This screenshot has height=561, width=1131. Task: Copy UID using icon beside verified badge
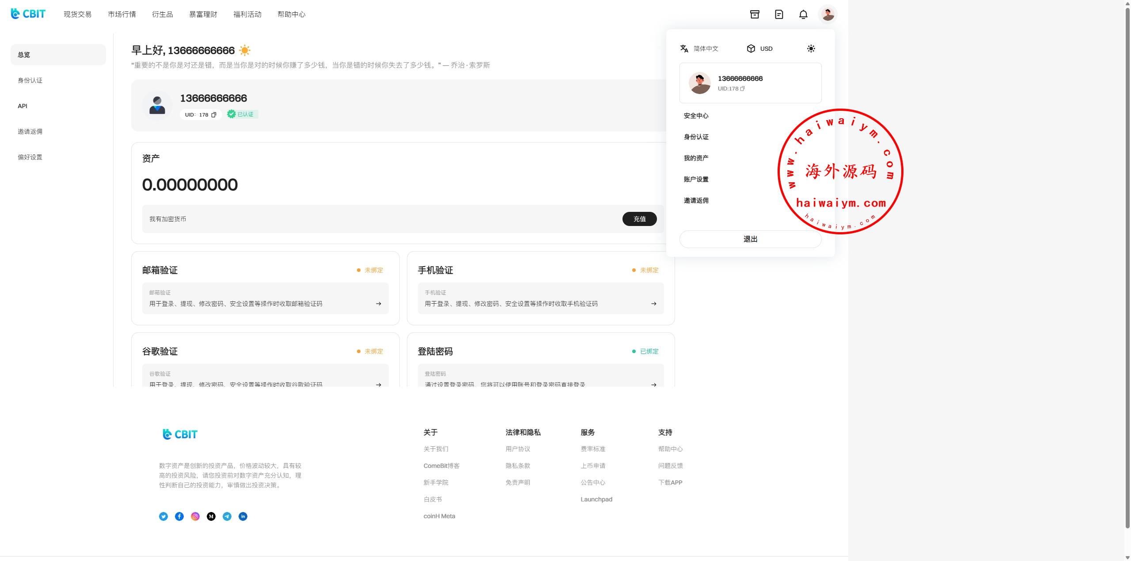(x=214, y=115)
